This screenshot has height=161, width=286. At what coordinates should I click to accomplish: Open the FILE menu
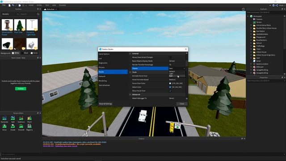pyautogui.click(x=4, y=5)
